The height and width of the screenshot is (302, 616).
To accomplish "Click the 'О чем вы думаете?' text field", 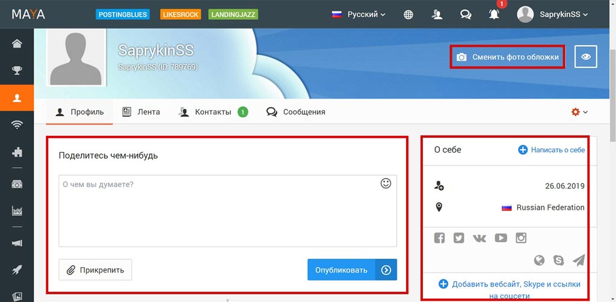I will point(220,211).
